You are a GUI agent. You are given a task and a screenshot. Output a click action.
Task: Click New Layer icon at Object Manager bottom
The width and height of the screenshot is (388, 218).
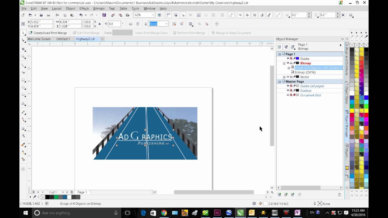279,195
